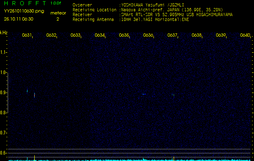Click the 0639 time marker
This screenshot has height=161, width=254.
pyautogui.click(x=220, y=35)
